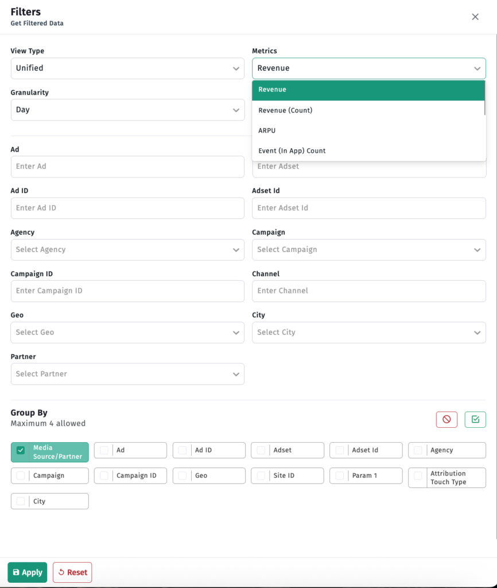
Task: Click the deselect all group-by icon
Action: pyautogui.click(x=446, y=419)
